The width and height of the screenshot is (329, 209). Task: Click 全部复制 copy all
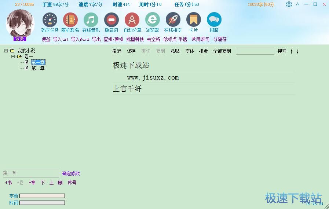(222, 51)
